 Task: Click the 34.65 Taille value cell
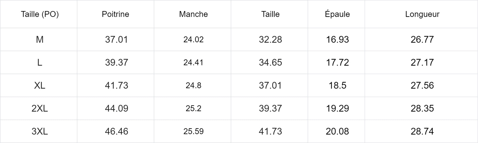(x=270, y=62)
